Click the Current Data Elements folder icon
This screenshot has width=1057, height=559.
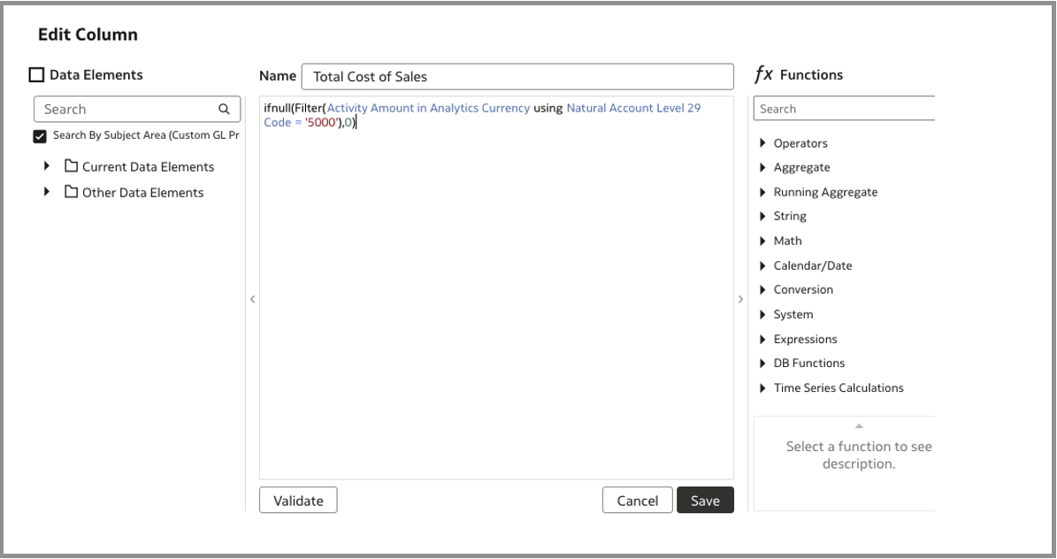click(x=72, y=167)
